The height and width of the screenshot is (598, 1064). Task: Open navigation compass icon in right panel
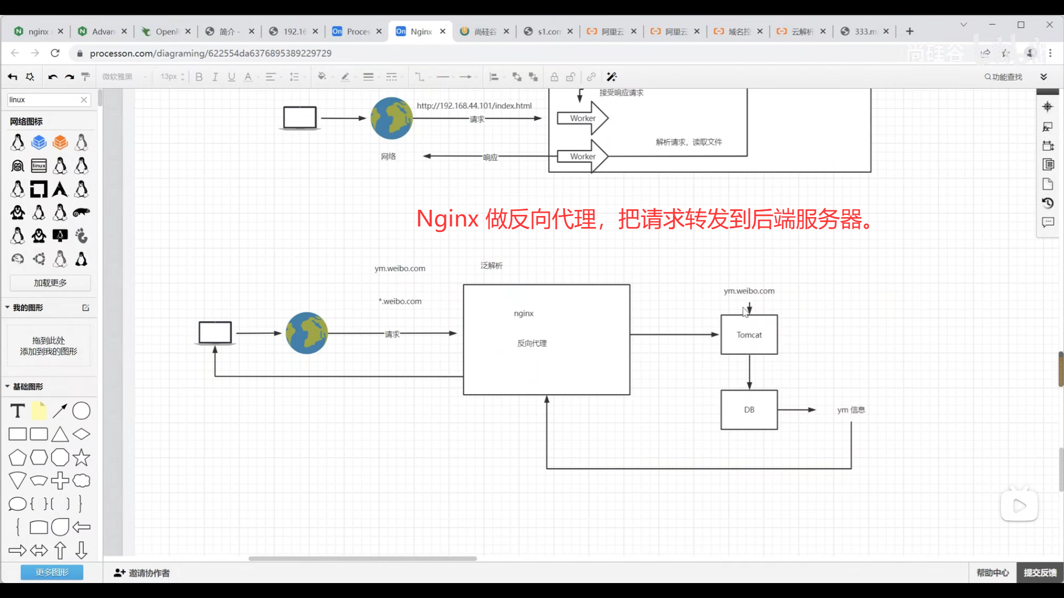(x=1047, y=107)
